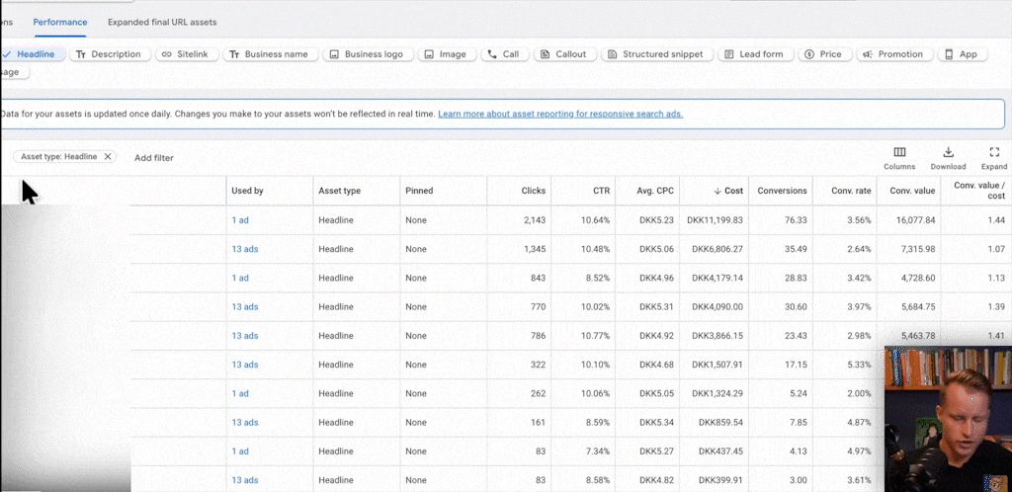Viewport: 1012px width, 492px height.
Task: Open Learn more about asset reporting link
Action: pyautogui.click(x=560, y=114)
